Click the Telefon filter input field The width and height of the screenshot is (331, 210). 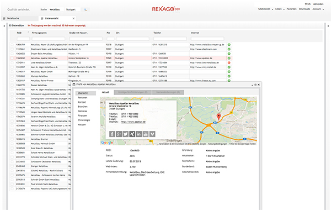click(170, 39)
